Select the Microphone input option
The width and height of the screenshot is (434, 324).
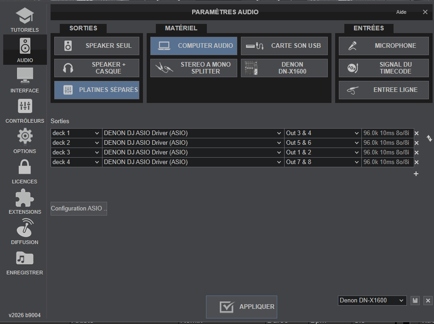click(x=383, y=46)
